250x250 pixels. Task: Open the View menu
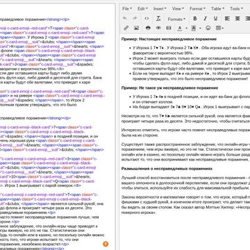(178, 9)
